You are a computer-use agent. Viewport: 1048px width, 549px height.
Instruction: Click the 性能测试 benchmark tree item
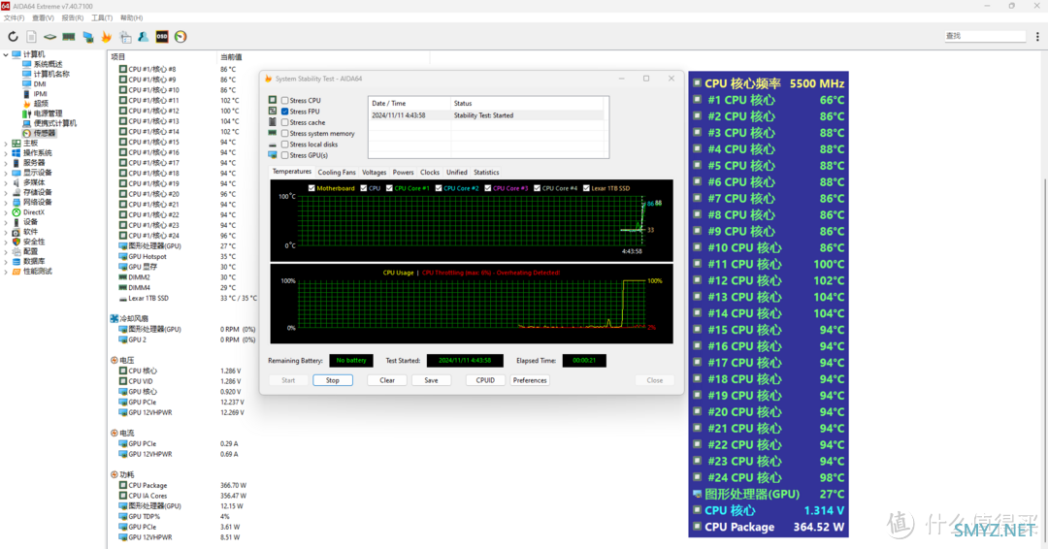(32, 272)
